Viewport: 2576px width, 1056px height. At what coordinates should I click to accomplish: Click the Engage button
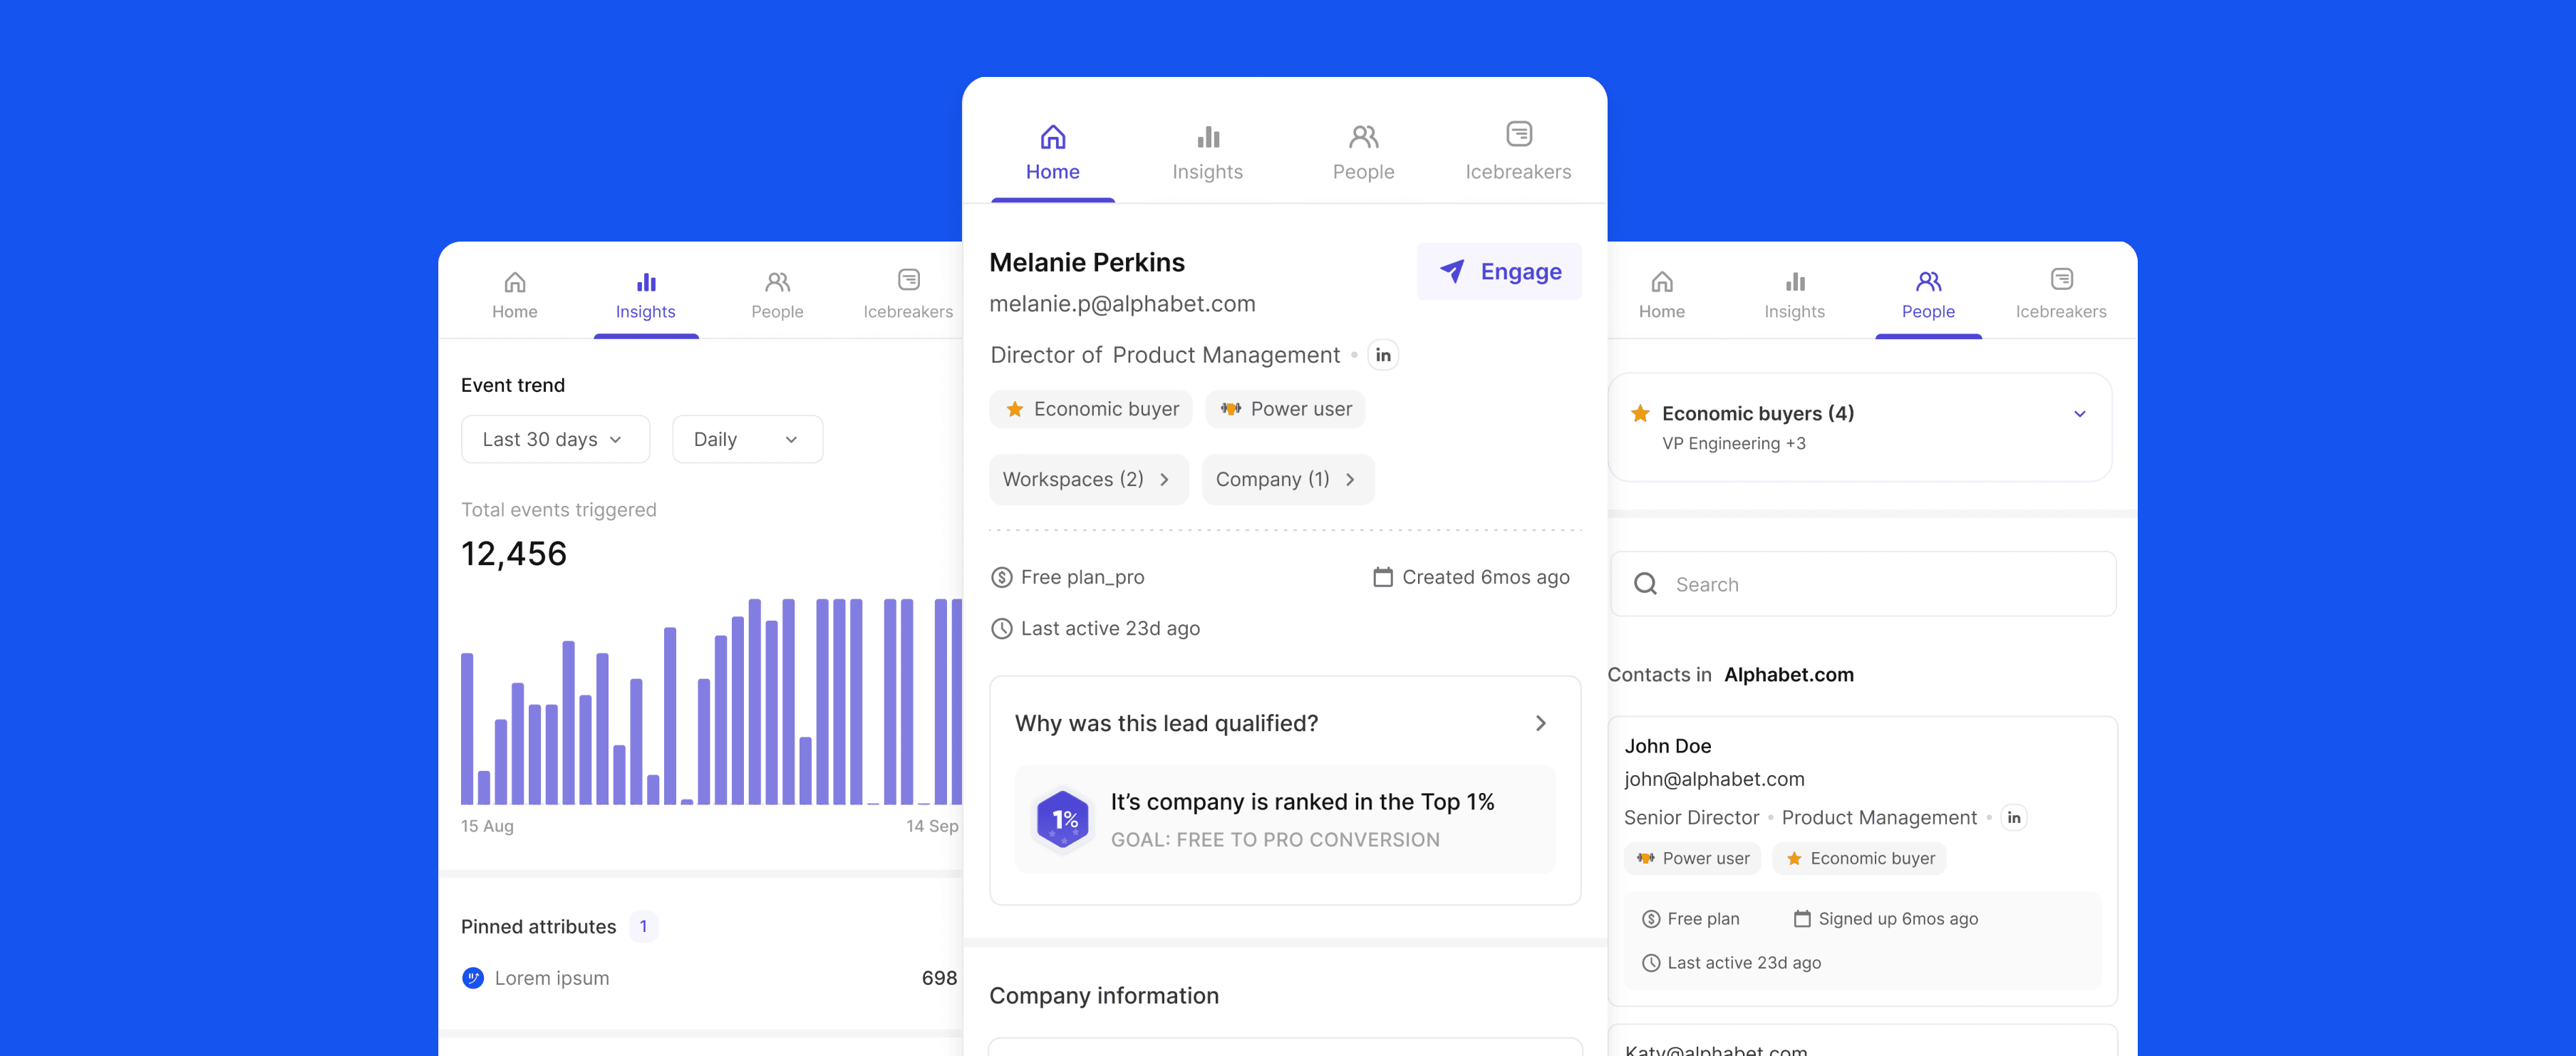[1499, 272]
